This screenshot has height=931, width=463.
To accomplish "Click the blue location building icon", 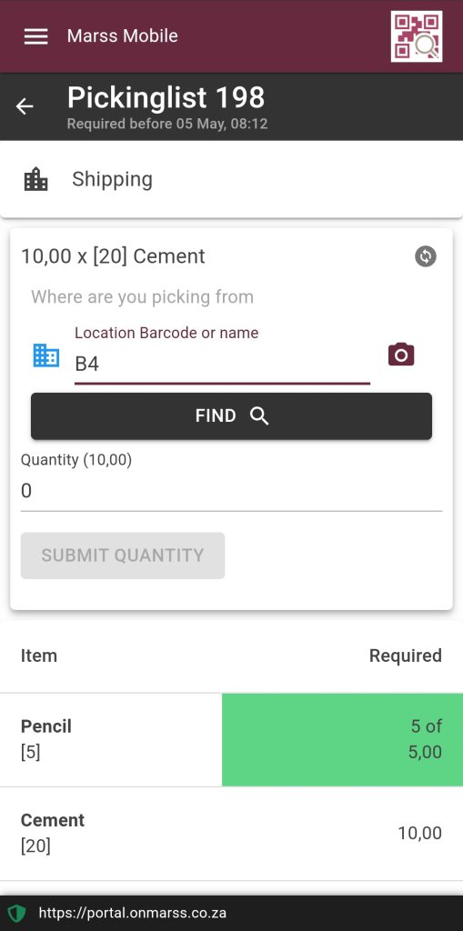I will pyautogui.click(x=45, y=355).
